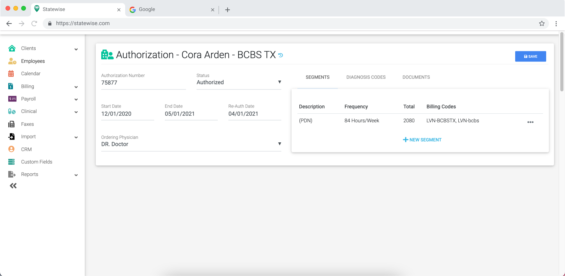This screenshot has height=276, width=565.
Task: Edit the Start Date field
Action: point(128,114)
